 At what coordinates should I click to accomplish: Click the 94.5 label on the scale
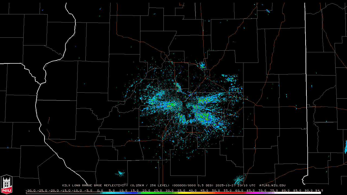point(319,190)
